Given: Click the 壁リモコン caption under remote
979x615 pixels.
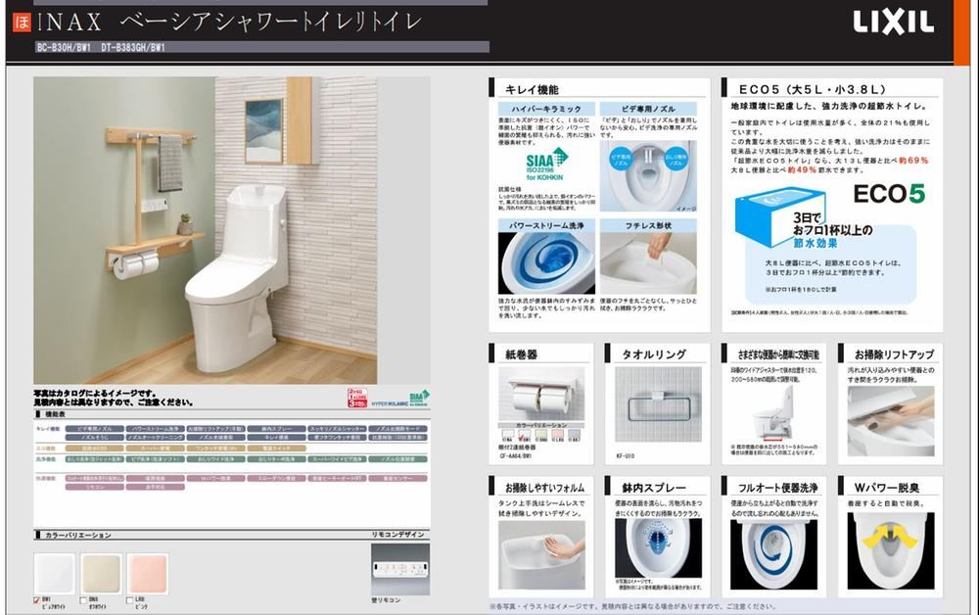Looking at the screenshot, I should (386, 600).
